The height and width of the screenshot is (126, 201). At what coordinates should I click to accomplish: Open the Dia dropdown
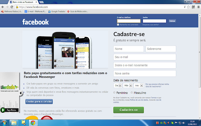coord(118,85)
